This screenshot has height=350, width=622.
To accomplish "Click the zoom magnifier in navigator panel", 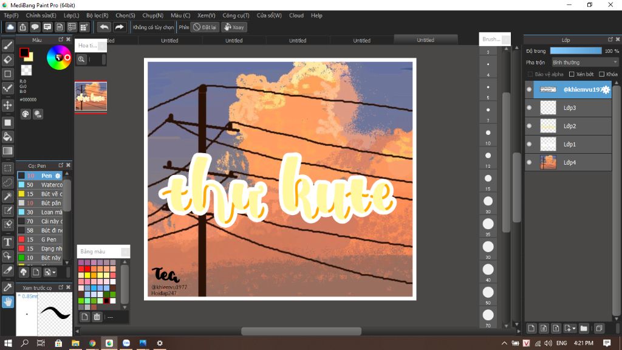I will tap(81, 60).
